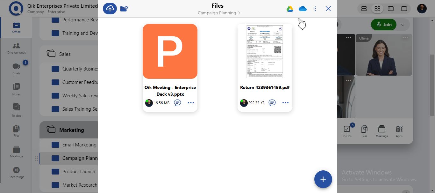This screenshot has width=435, height=193.
Task: Click the blue plus add button
Action: pos(323,179)
